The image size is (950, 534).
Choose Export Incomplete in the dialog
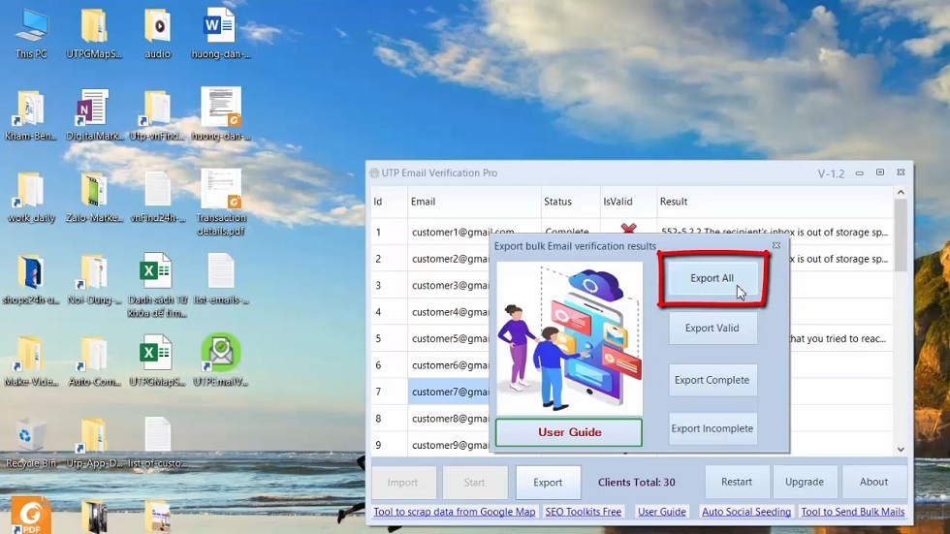pos(712,428)
